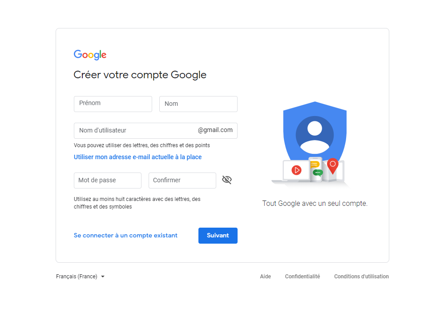Toggle password visibility with the eye icon

coord(227,180)
